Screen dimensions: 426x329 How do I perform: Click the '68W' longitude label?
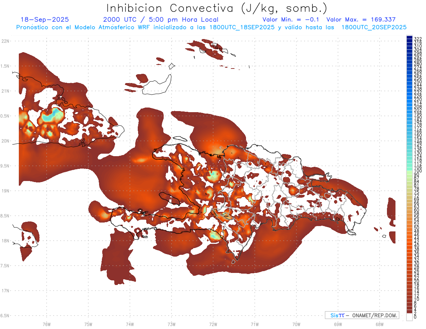tap(379, 324)
